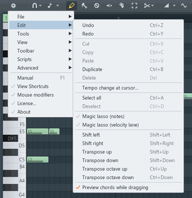Choose Transpose octave down
This screenshot has width=192, height=198.
[128, 177]
